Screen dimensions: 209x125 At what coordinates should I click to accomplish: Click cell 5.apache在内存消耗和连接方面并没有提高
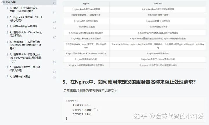tap(158, 33)
